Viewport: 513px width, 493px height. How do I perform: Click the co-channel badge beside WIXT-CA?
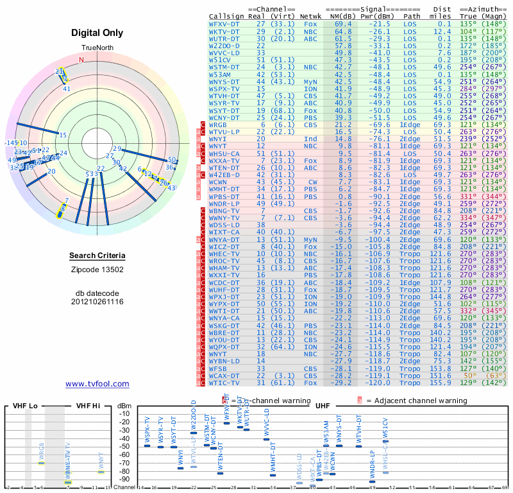pos(203,232)
